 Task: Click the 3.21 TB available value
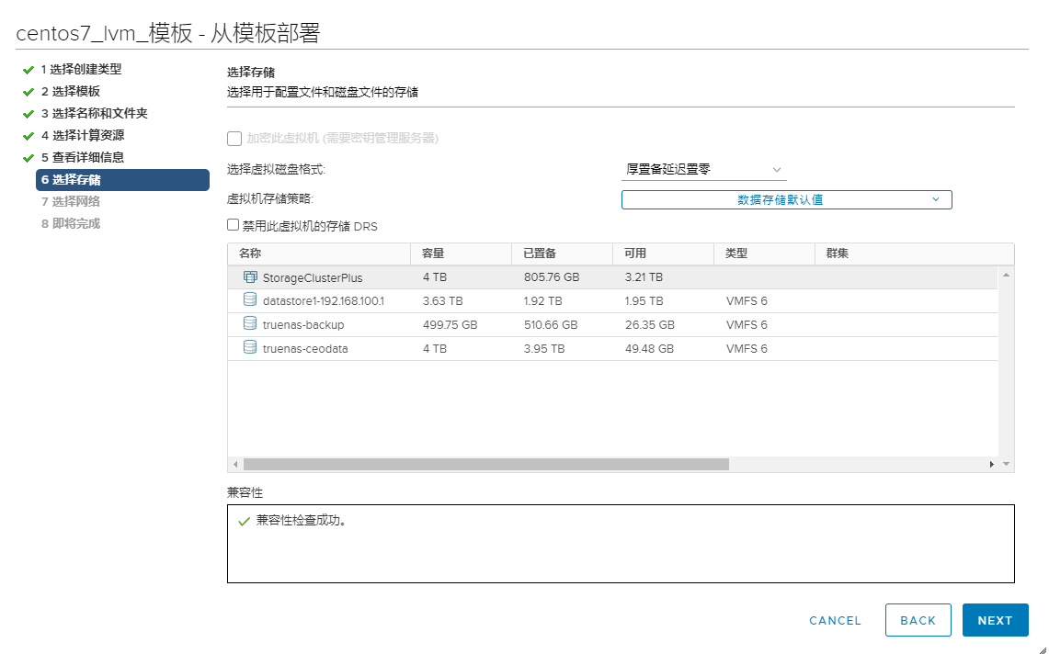644,276
